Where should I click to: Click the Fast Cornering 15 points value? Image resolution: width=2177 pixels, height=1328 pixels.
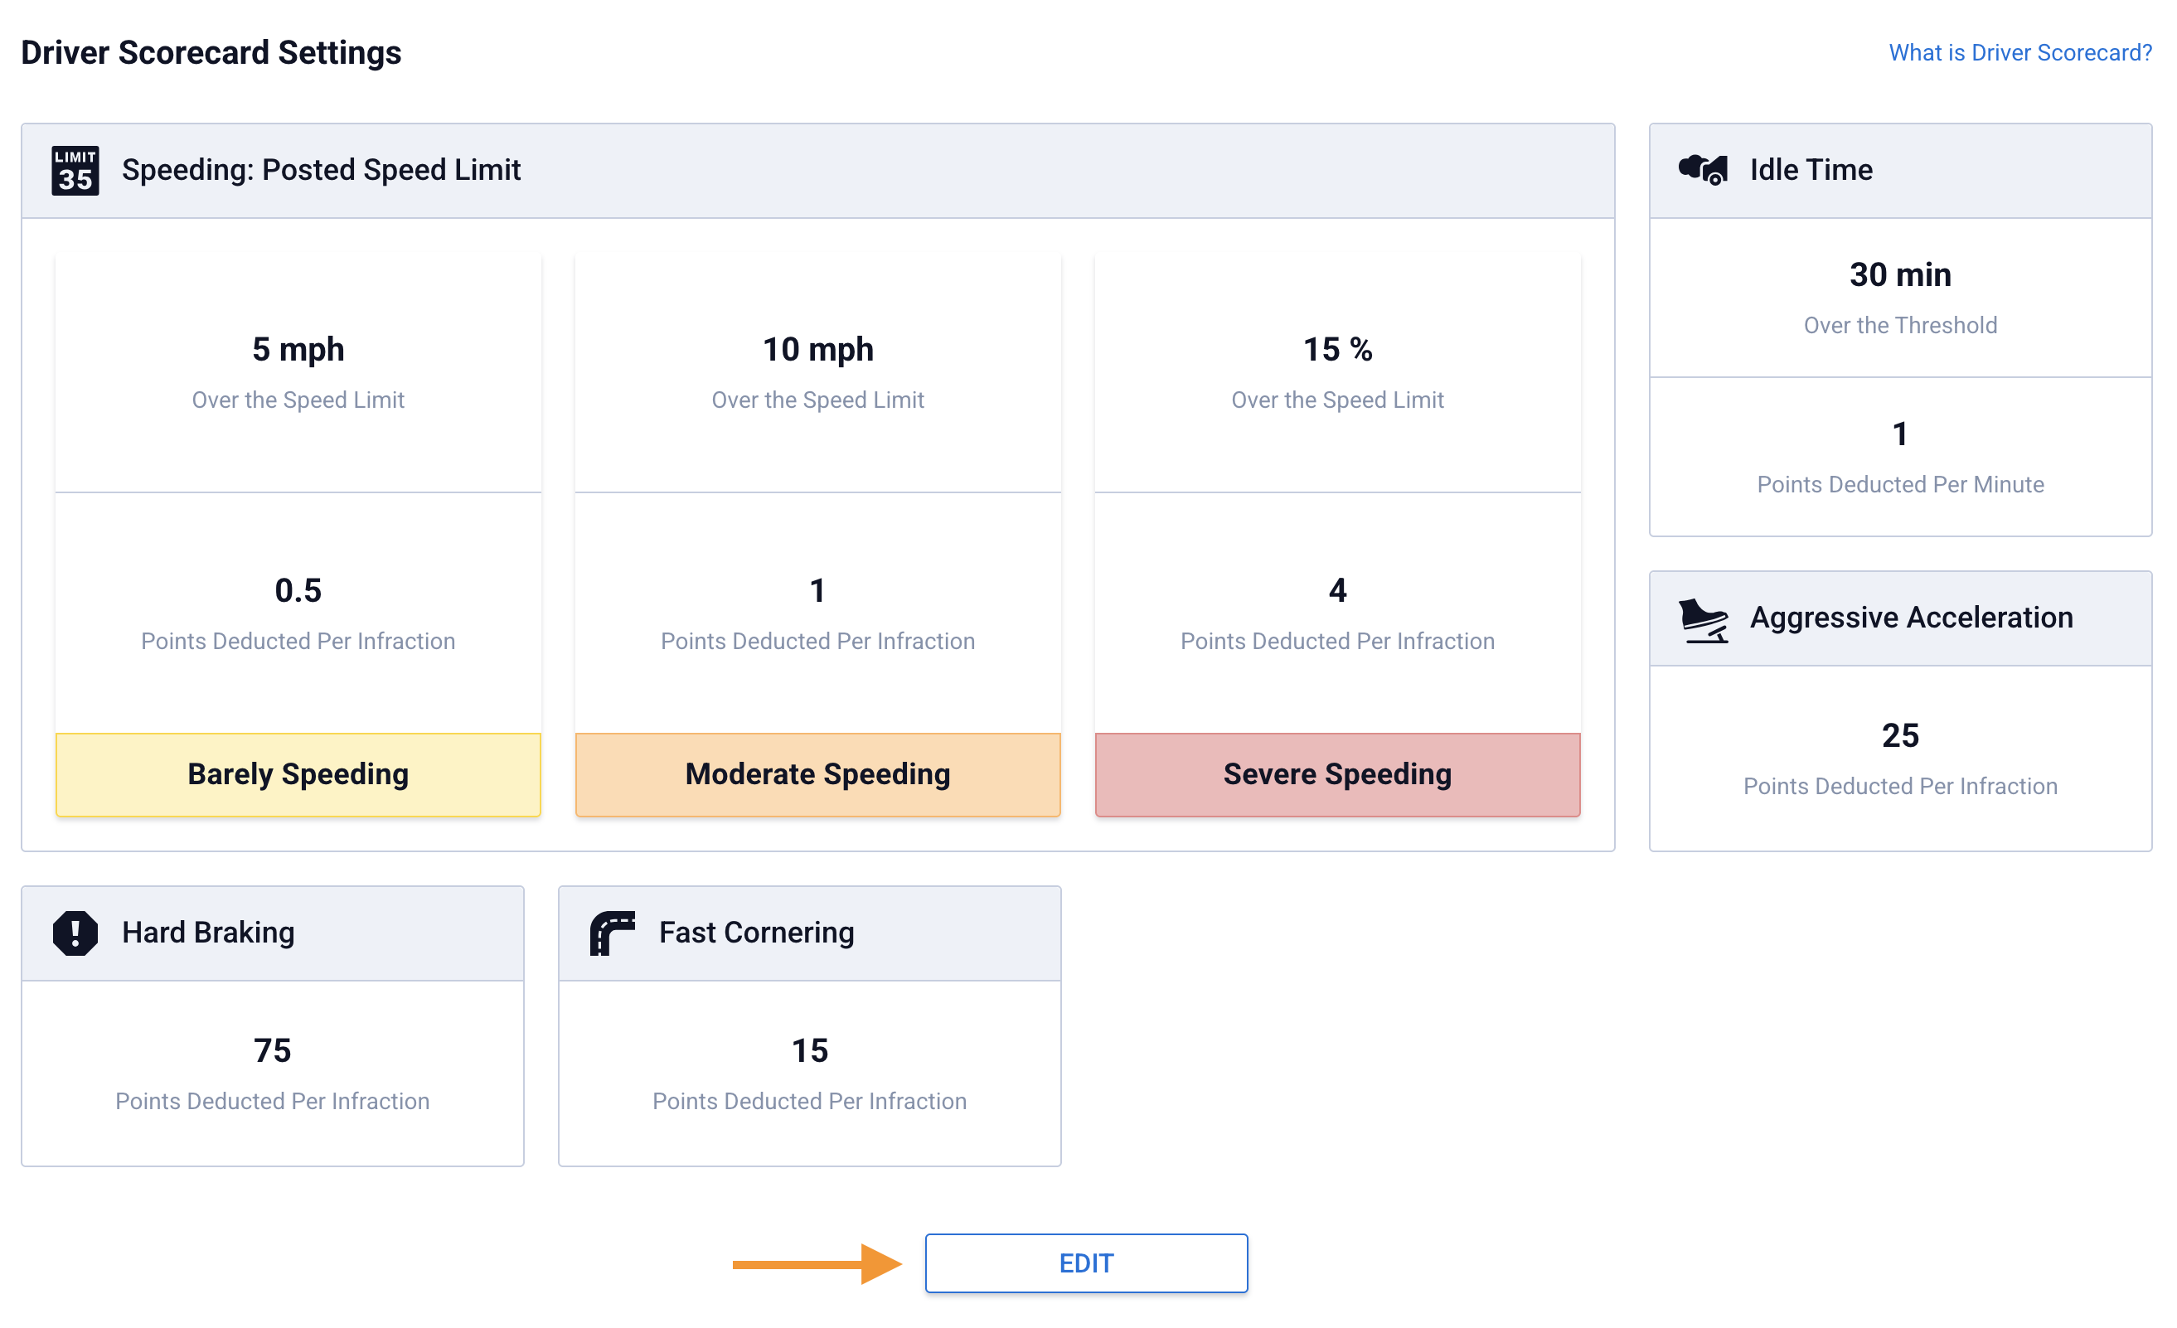[x=809, y=1050]
